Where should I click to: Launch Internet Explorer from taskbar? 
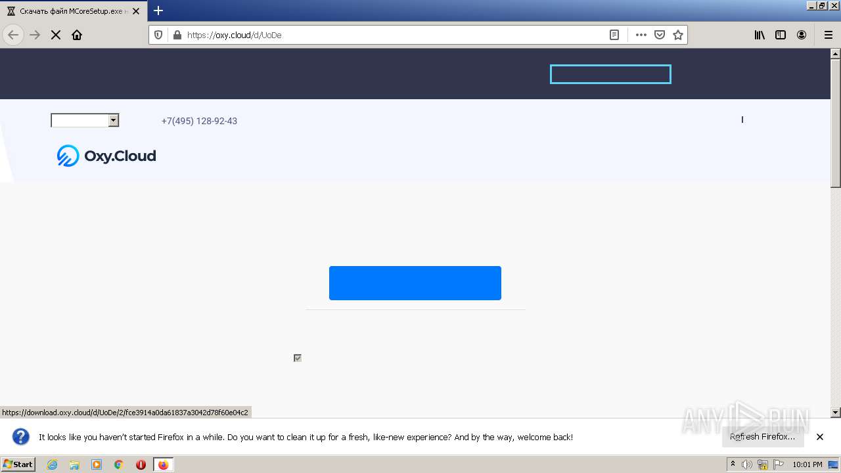pyautogui.click(x=53, y=464)
